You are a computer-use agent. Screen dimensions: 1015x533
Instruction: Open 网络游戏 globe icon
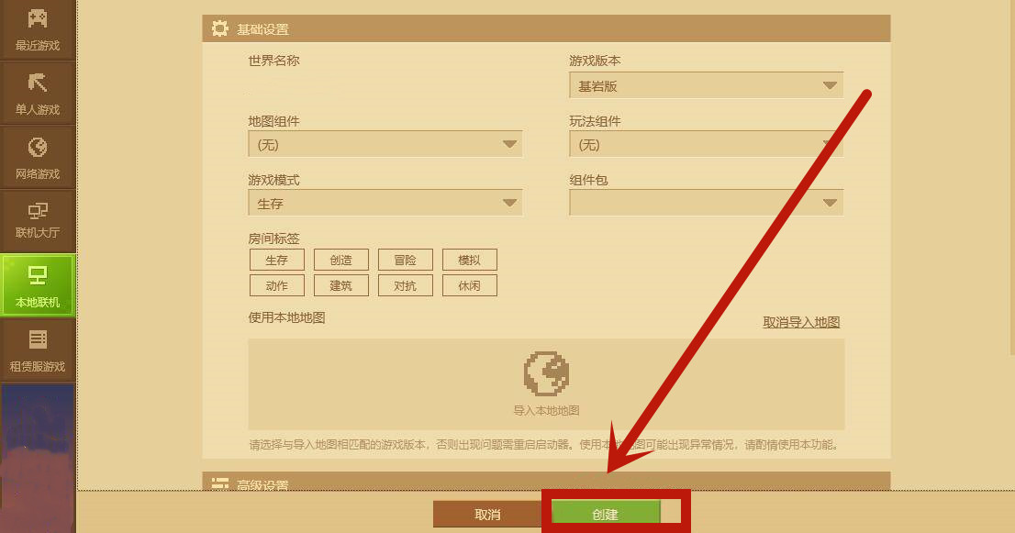pos(38,147)
